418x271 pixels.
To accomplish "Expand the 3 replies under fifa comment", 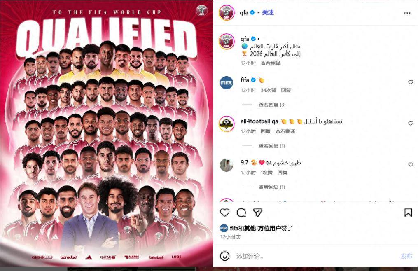I will tap(272, 105).
